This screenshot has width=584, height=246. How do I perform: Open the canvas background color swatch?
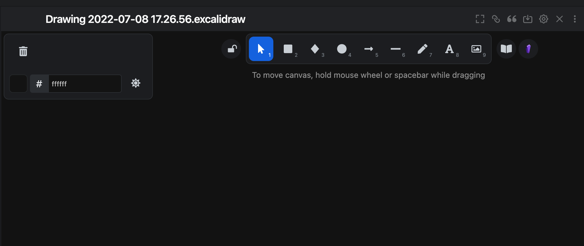pyautogui.click(x=18, y=83)
